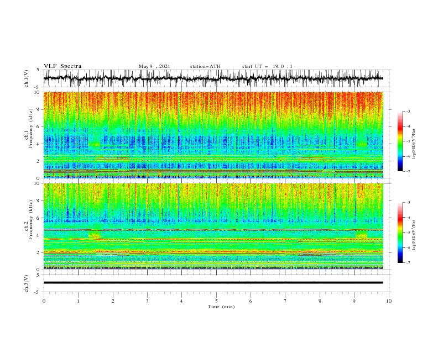The image size is (438, 338).
Task: Click the log(PSD) label beside ch.2 colorbar
Action: click(x=414, y=235)
